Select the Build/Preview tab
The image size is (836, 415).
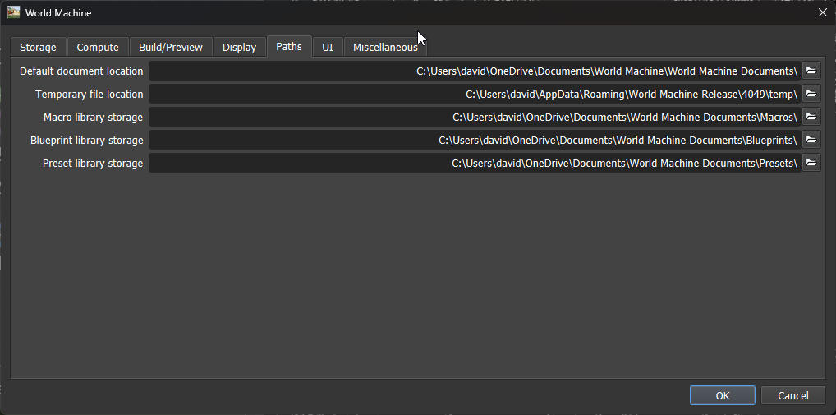(171, 47)
